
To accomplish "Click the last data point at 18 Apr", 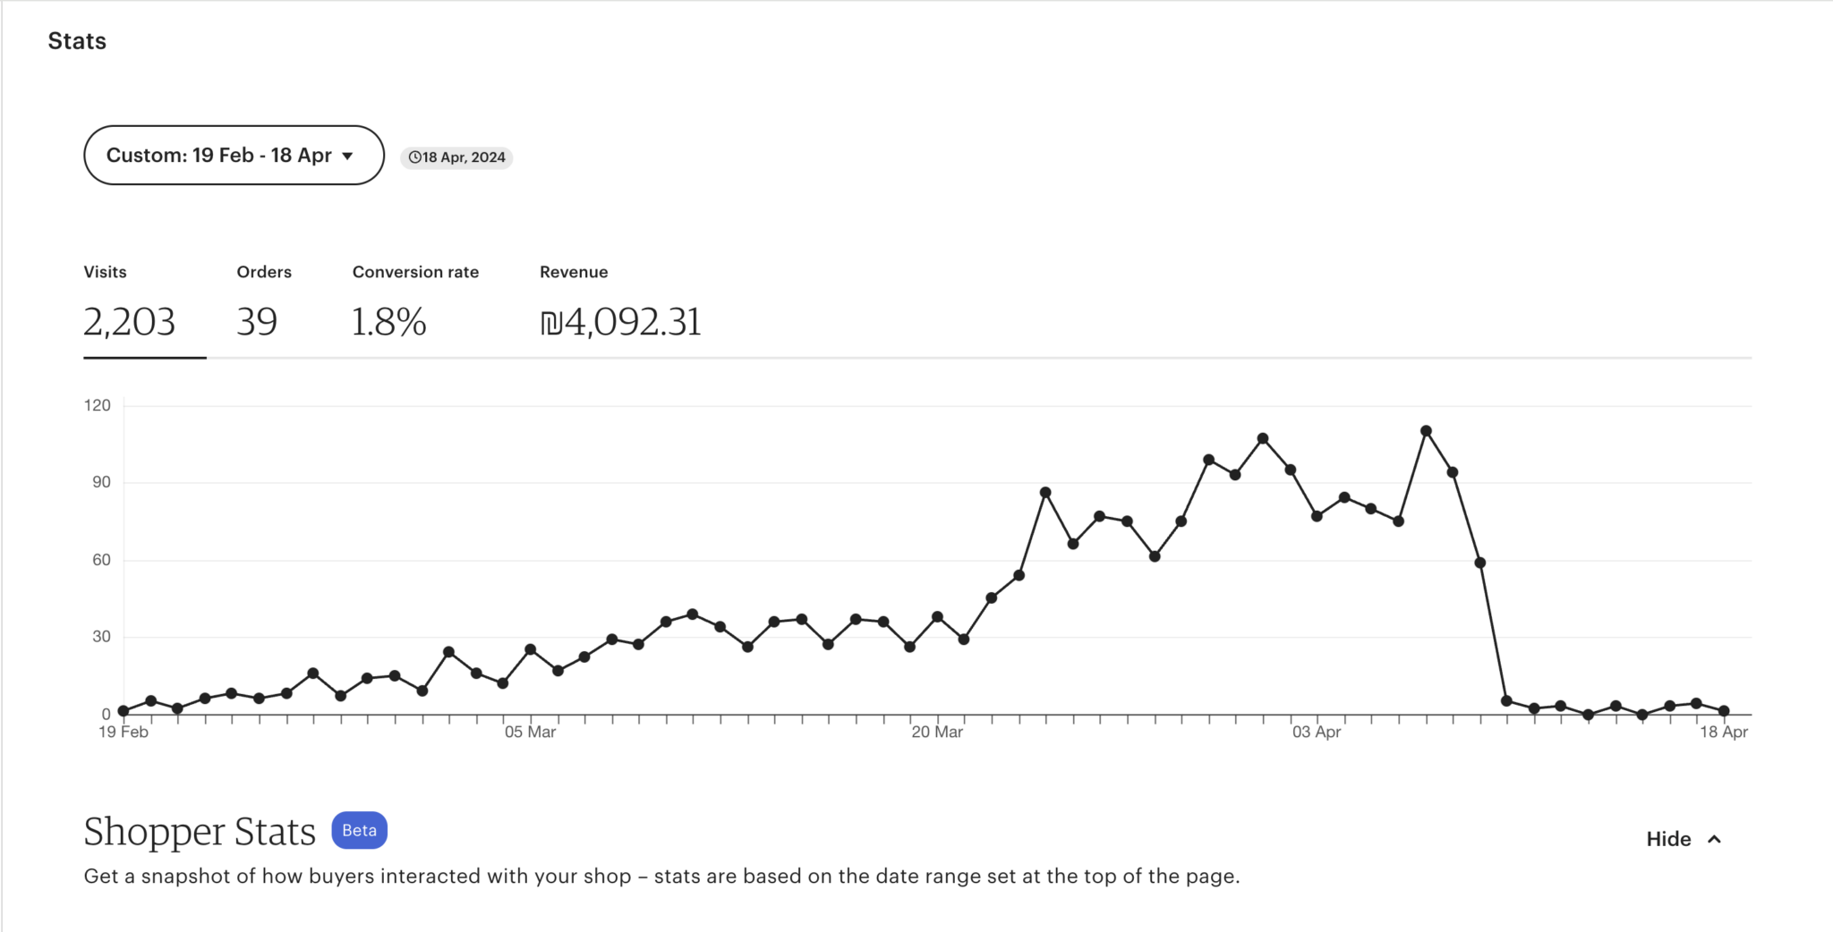I will pyautogui.click(x=1724, y=711).
